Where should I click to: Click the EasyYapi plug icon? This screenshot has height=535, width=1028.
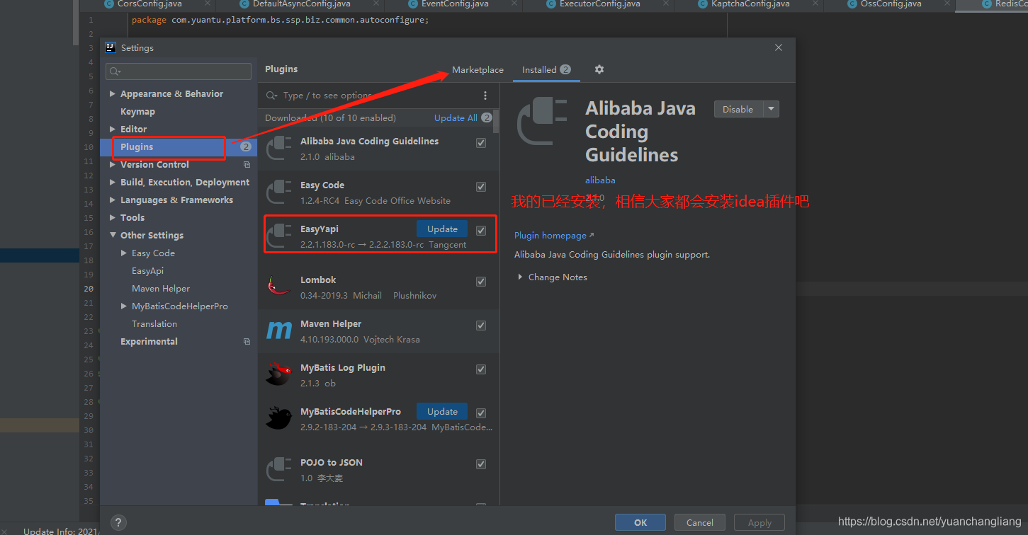(279, 236)
